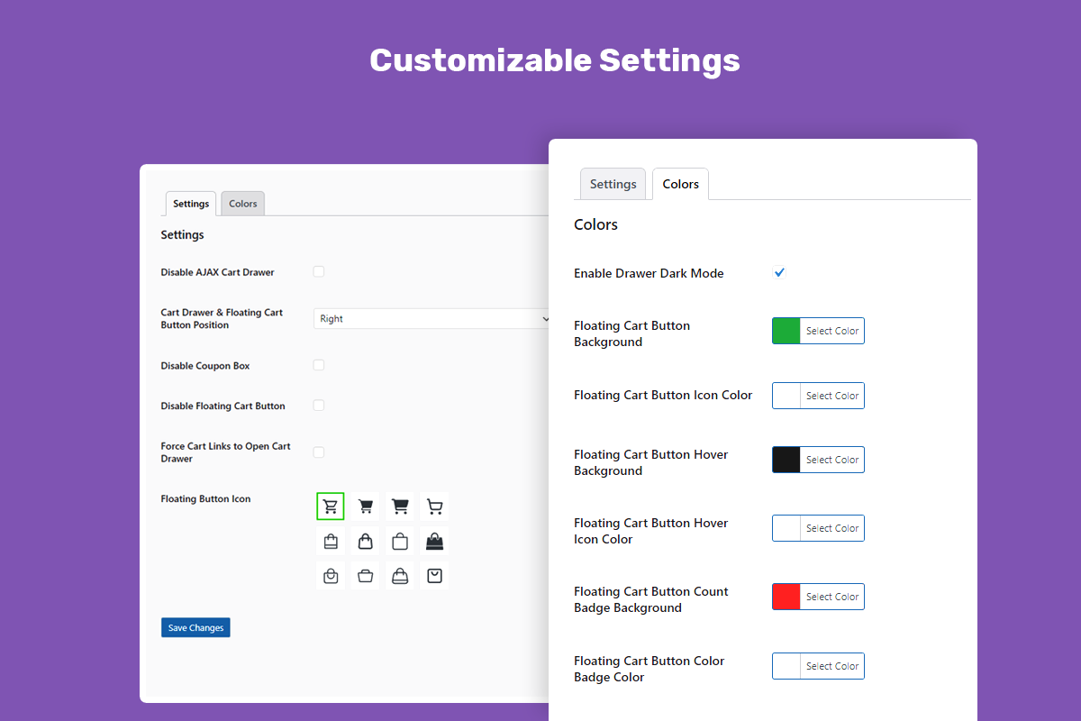The image size is (1081, 721).
Task: Open the Settings tab beside the active Colors tab
Action: tap(613, 184)
